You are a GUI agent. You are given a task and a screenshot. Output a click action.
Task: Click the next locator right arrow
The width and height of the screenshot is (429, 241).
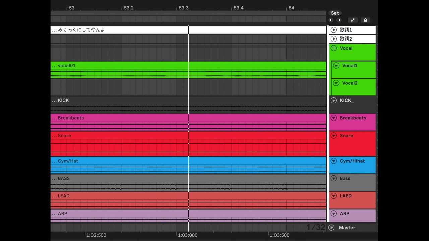(339, 20)
